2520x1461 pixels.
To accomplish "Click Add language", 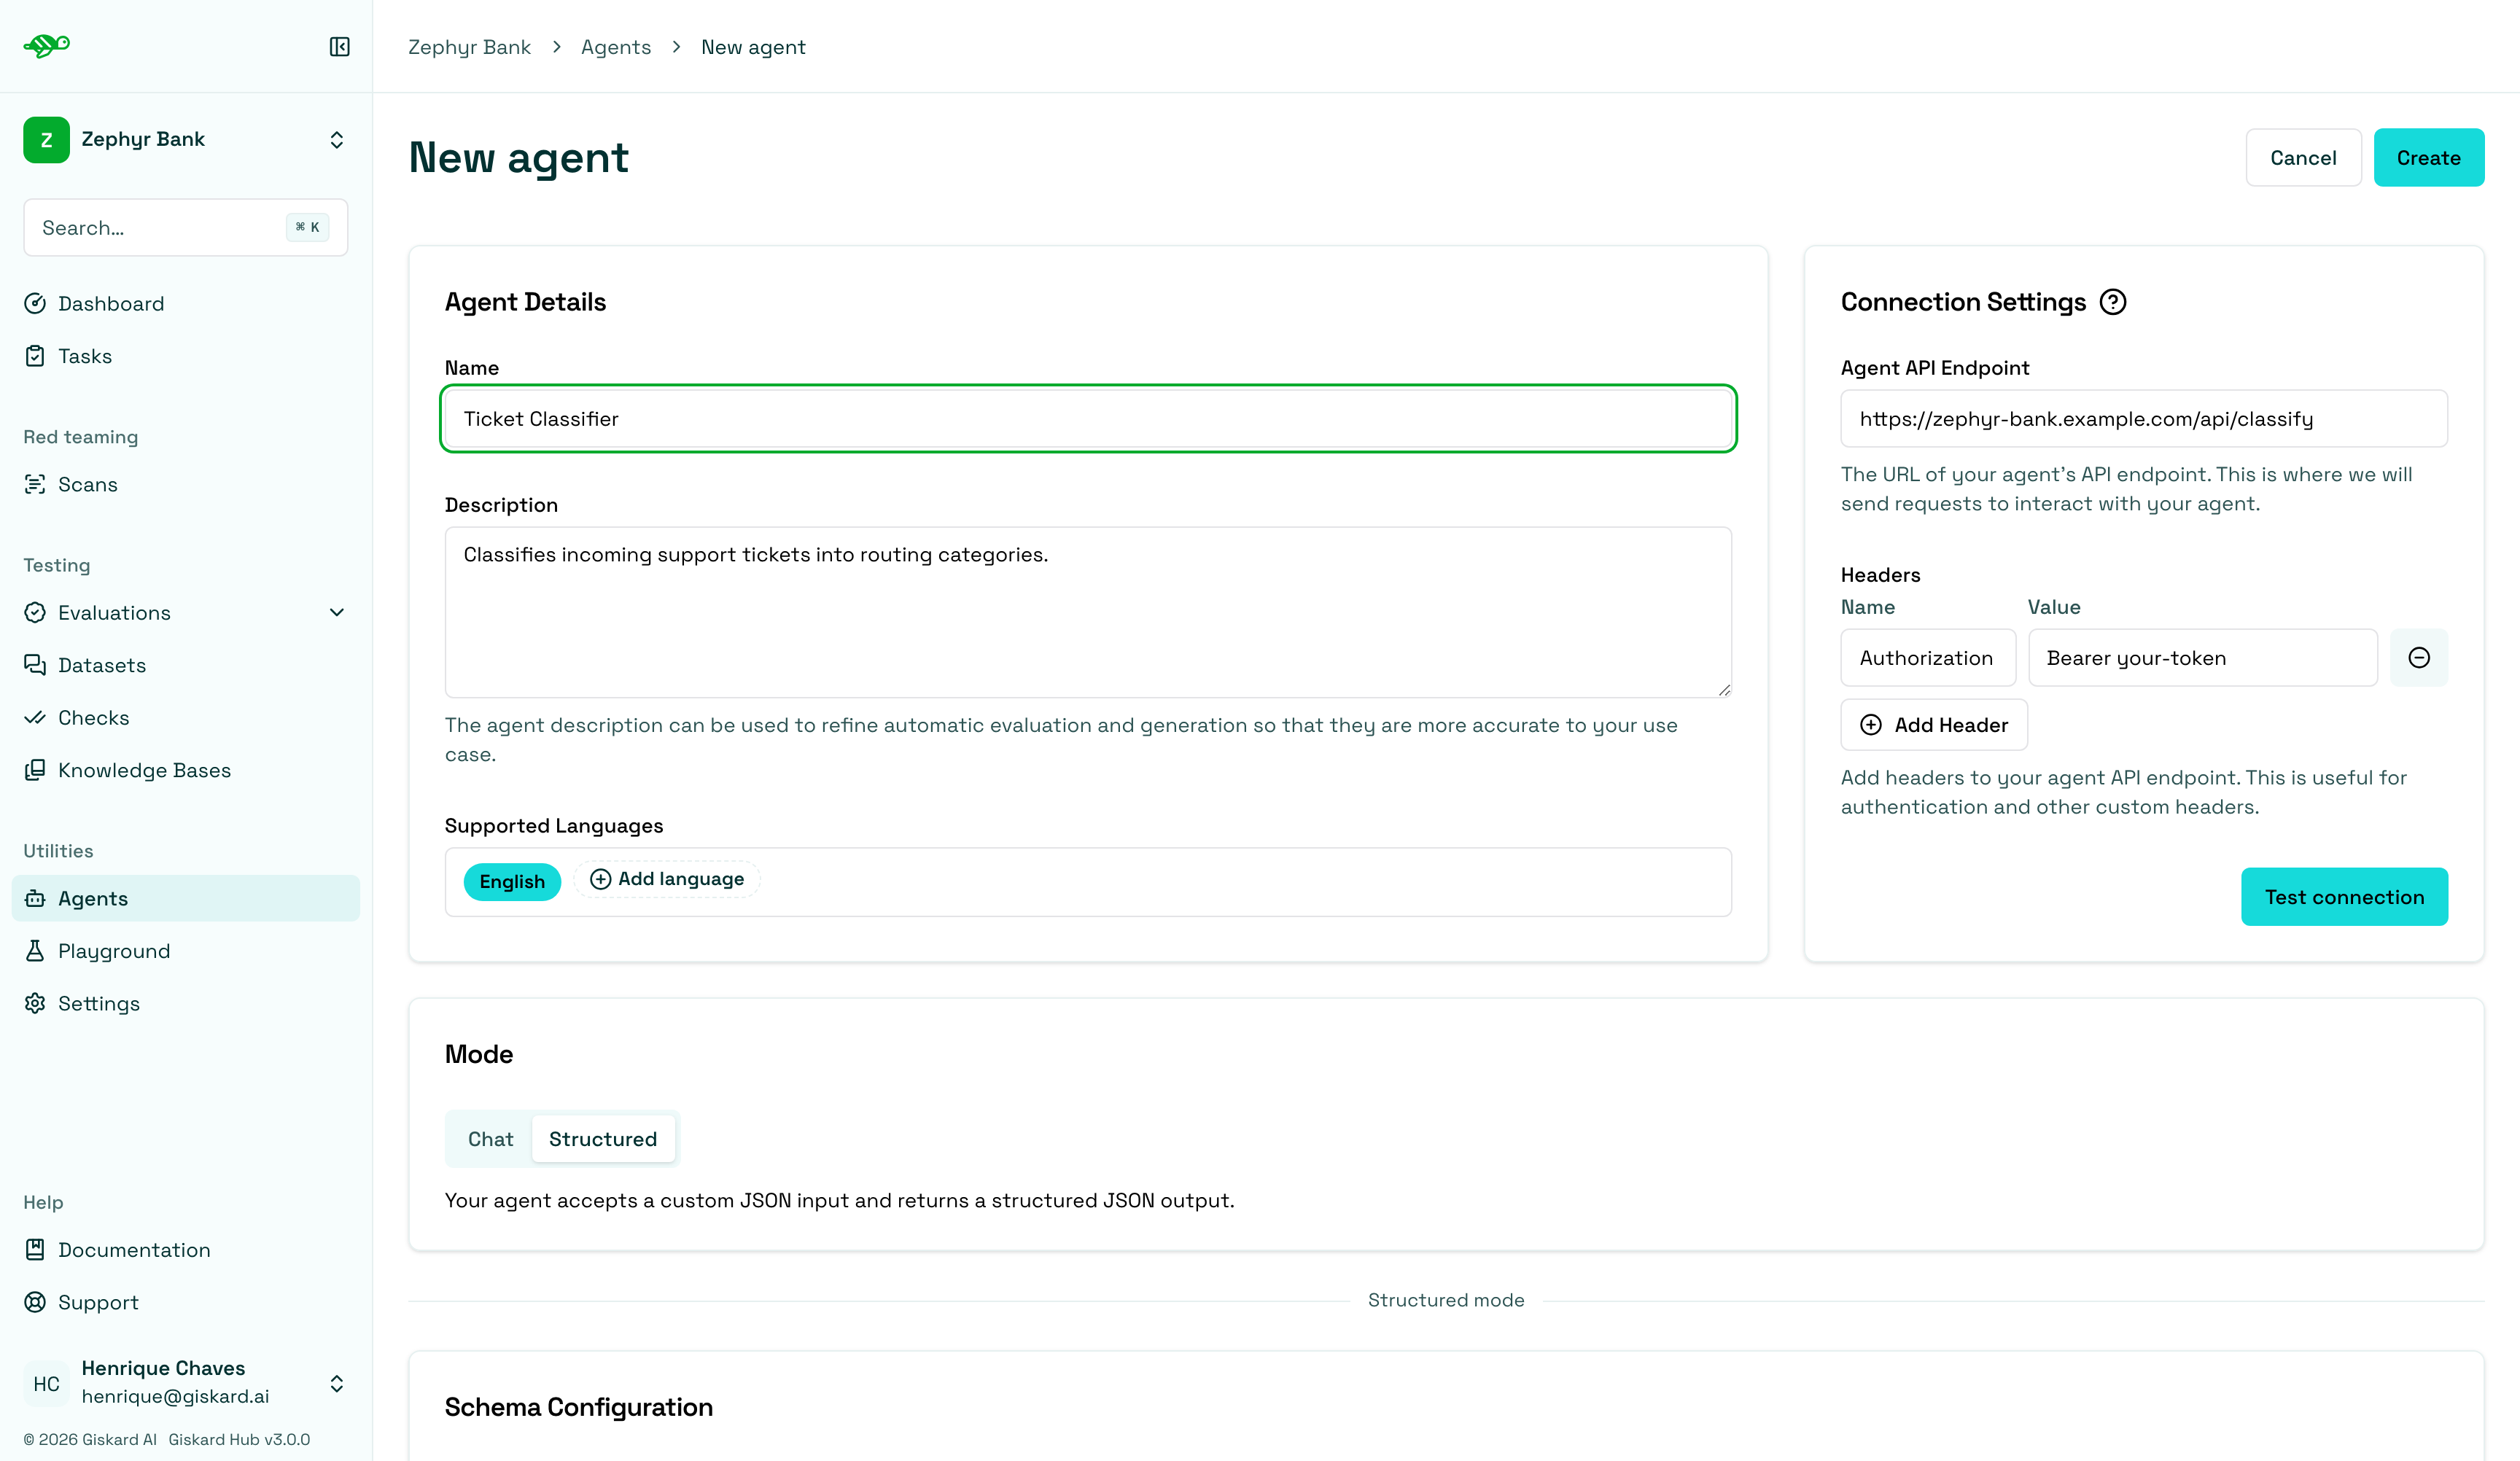I will pos(667,879).
